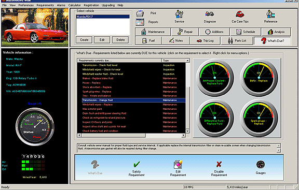Switch to the Maintenance tab
Image resolution: width=299 pixels, height=190 pixels.
point(153,32)
